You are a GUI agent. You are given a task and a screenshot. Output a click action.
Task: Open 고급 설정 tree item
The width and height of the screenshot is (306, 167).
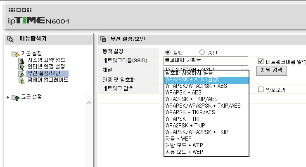pos(31,96)
